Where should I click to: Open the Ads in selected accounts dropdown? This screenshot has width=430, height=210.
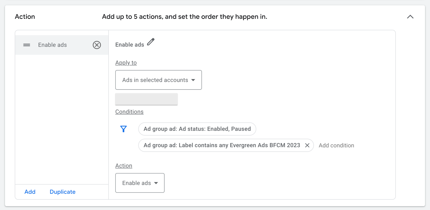tap(159, 80)
